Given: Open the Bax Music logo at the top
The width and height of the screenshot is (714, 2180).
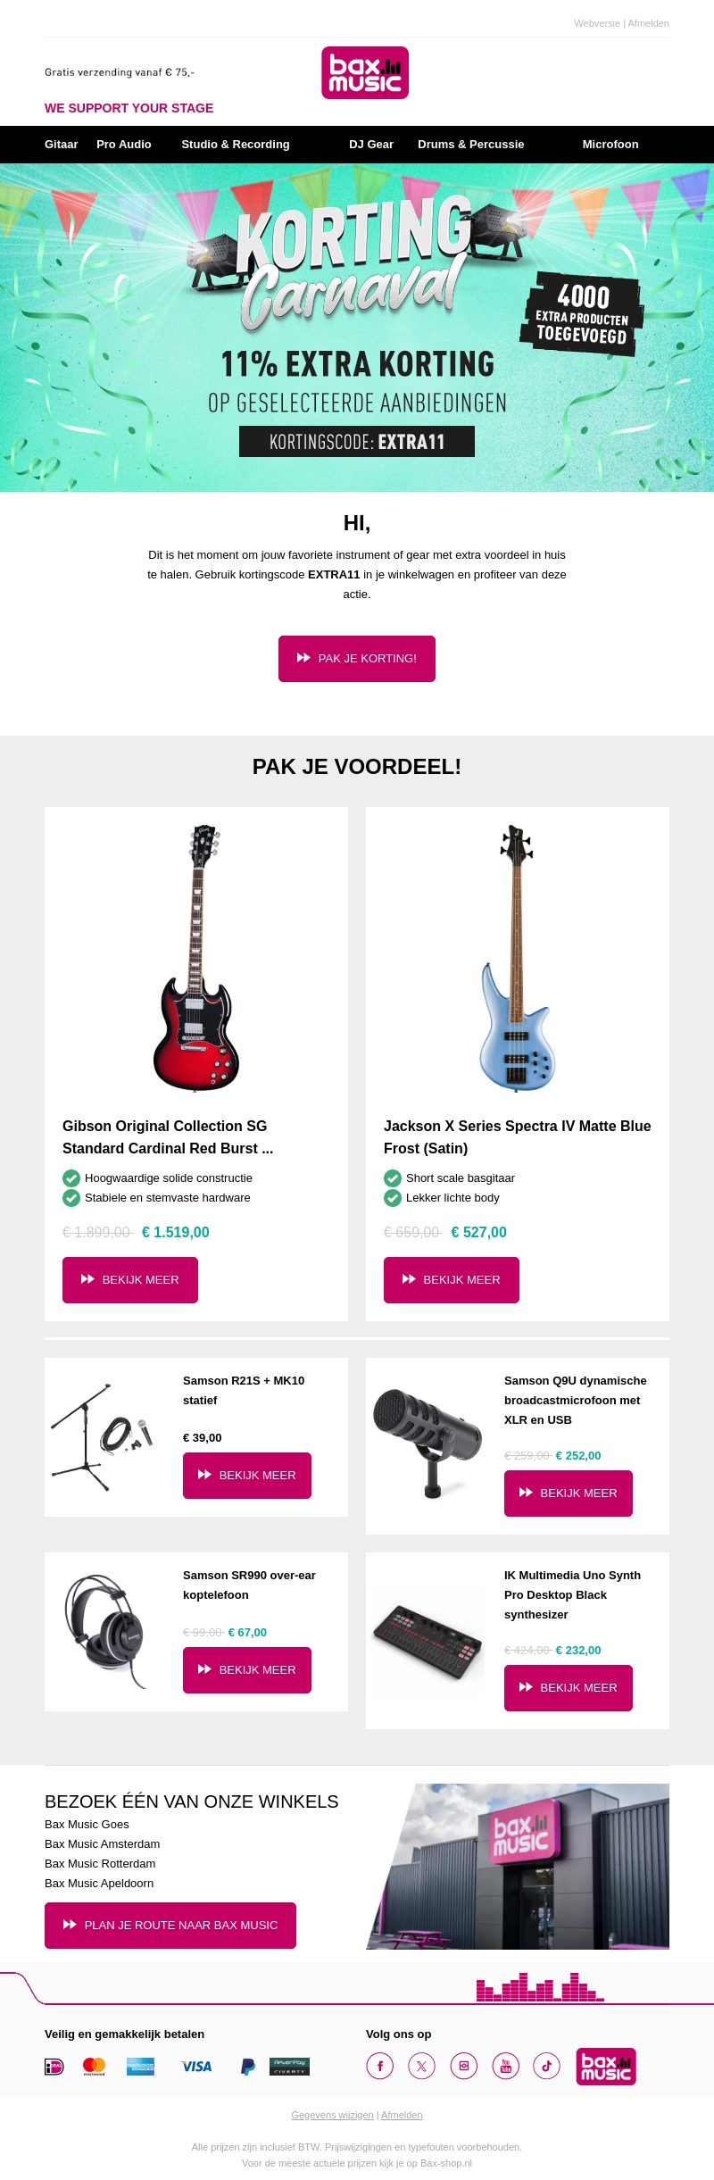Looking at the screenshot, I should (364, 72).
